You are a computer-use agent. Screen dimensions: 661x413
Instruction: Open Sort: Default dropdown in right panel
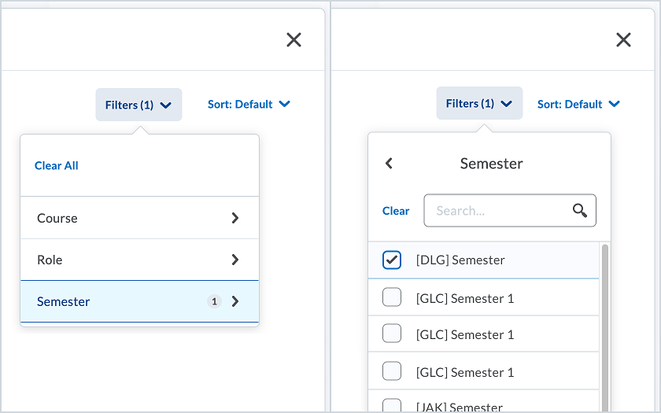pos(578,104)
